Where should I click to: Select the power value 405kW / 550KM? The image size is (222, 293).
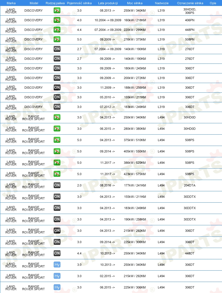[x=135, y=151]
